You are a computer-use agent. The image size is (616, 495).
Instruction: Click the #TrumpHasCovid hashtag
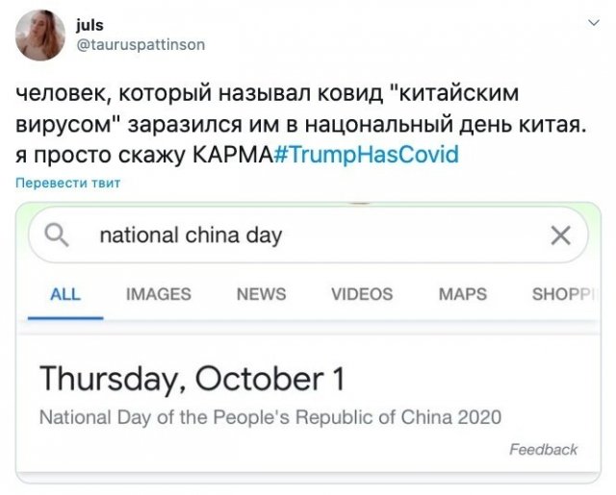point(366,155)
